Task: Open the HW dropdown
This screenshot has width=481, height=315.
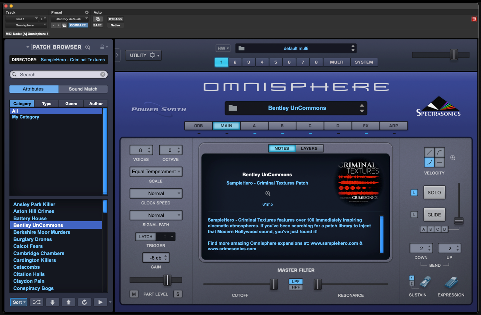Action: coord(223,48)
